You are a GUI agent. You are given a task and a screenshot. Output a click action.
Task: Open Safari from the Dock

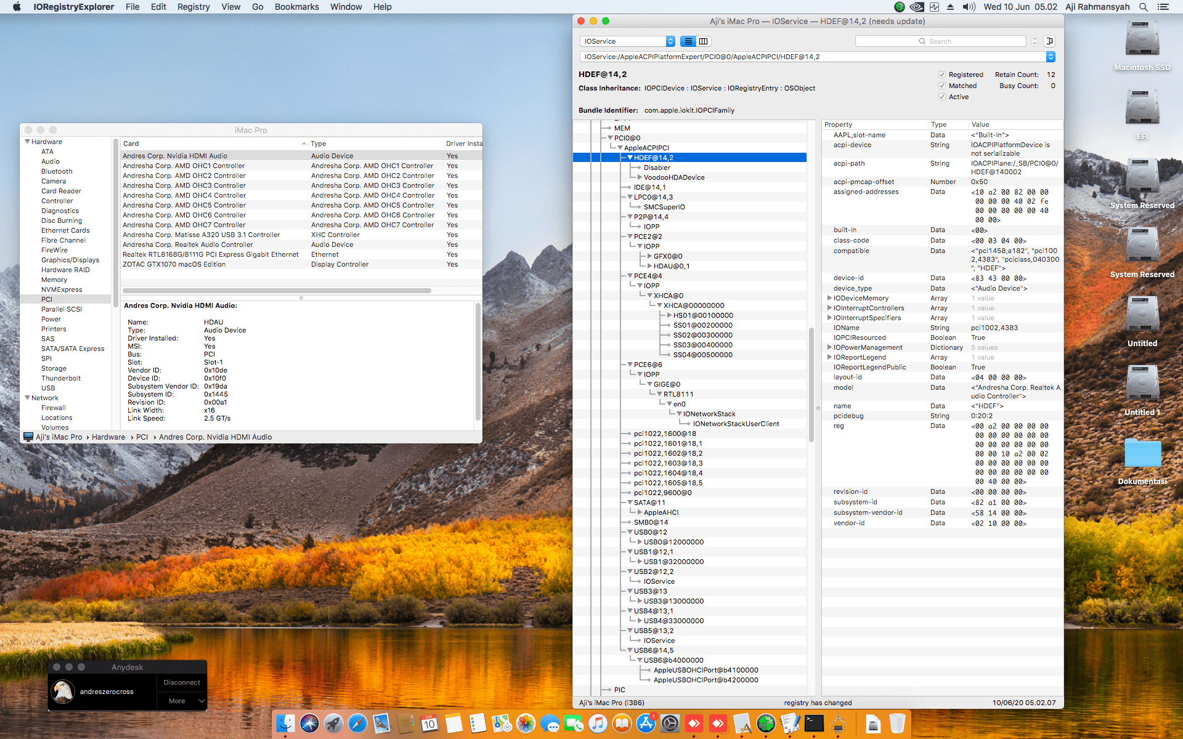(x=357, y=724)
